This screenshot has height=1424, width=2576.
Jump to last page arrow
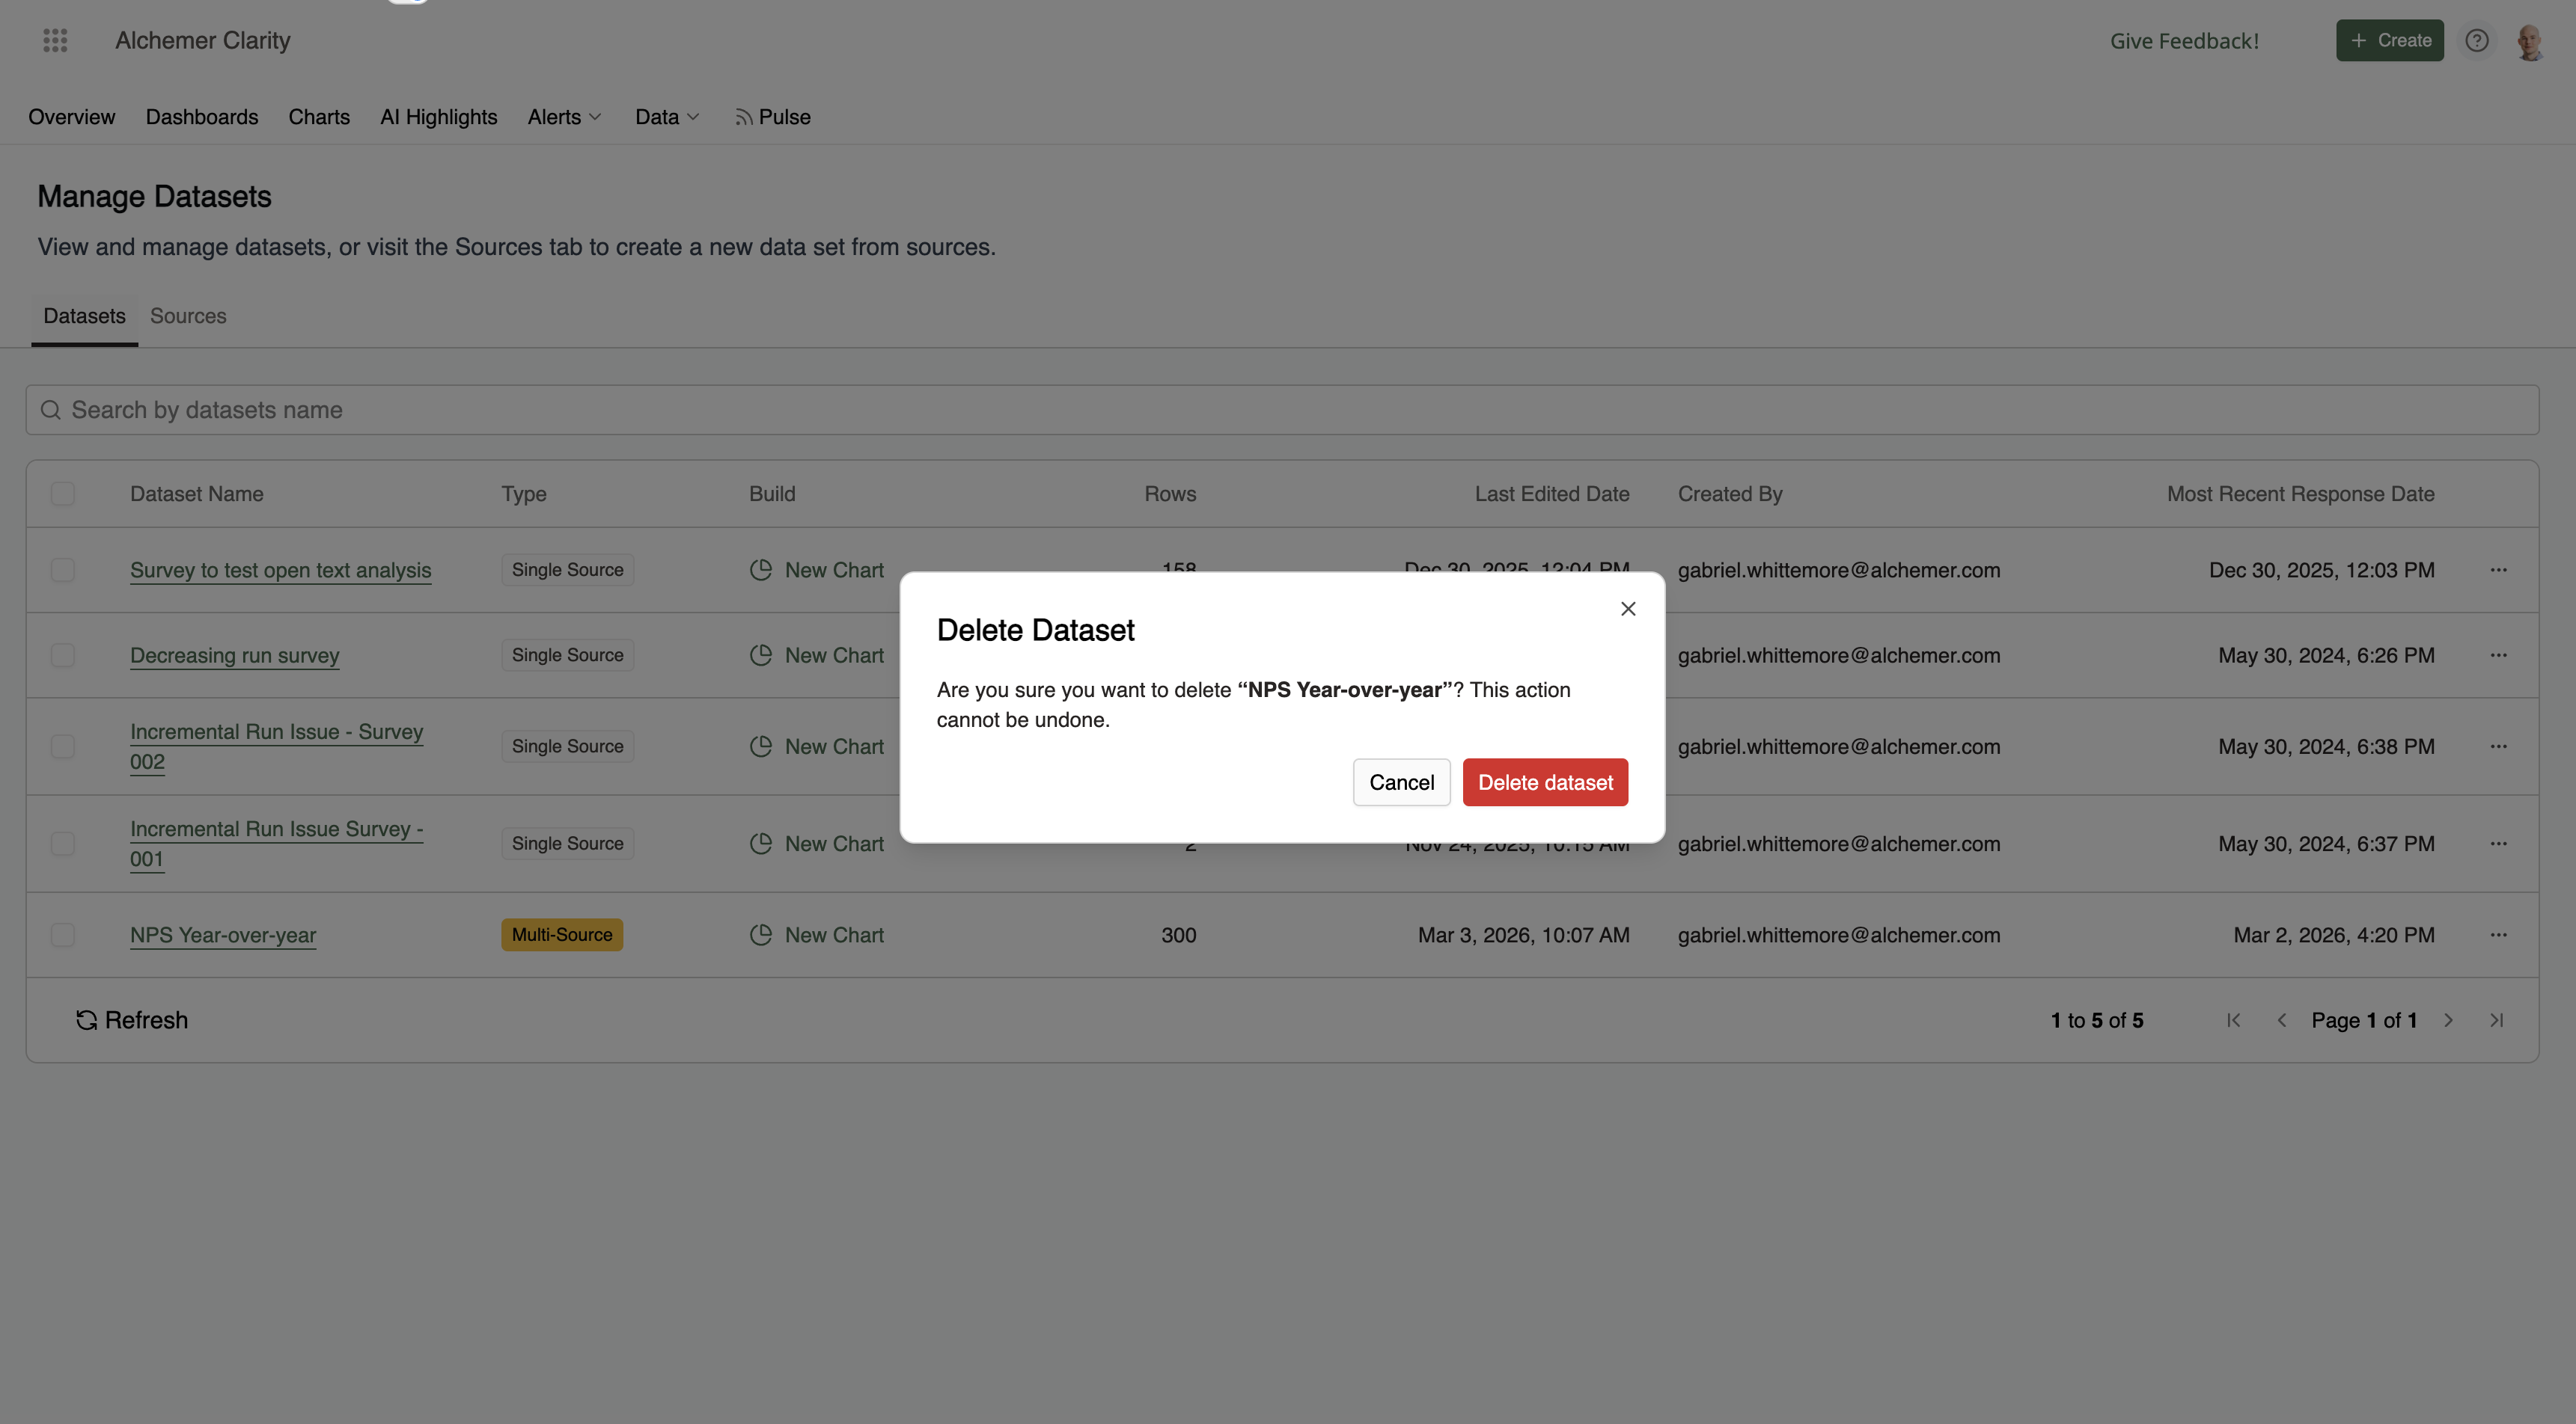tap(2496, 1019)
